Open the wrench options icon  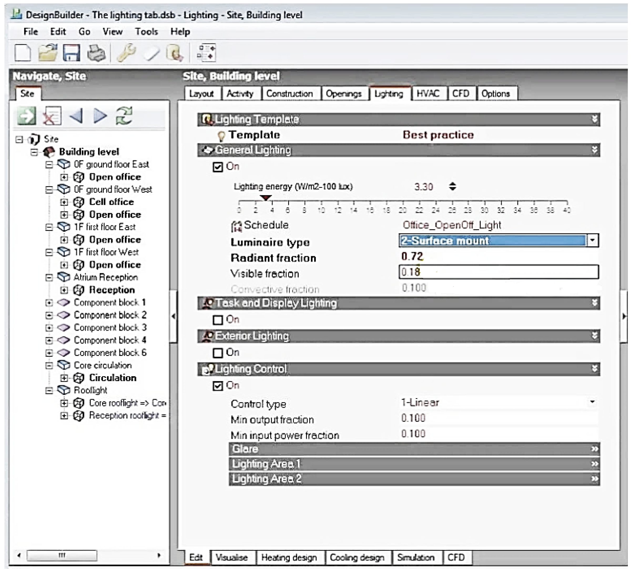tap(126, 53)
